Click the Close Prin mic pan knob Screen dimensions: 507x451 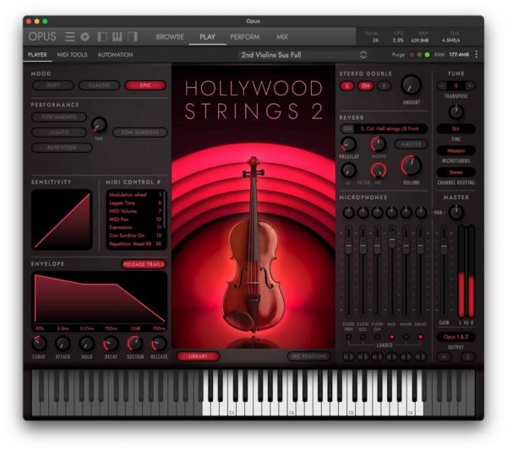click(348, 213)
